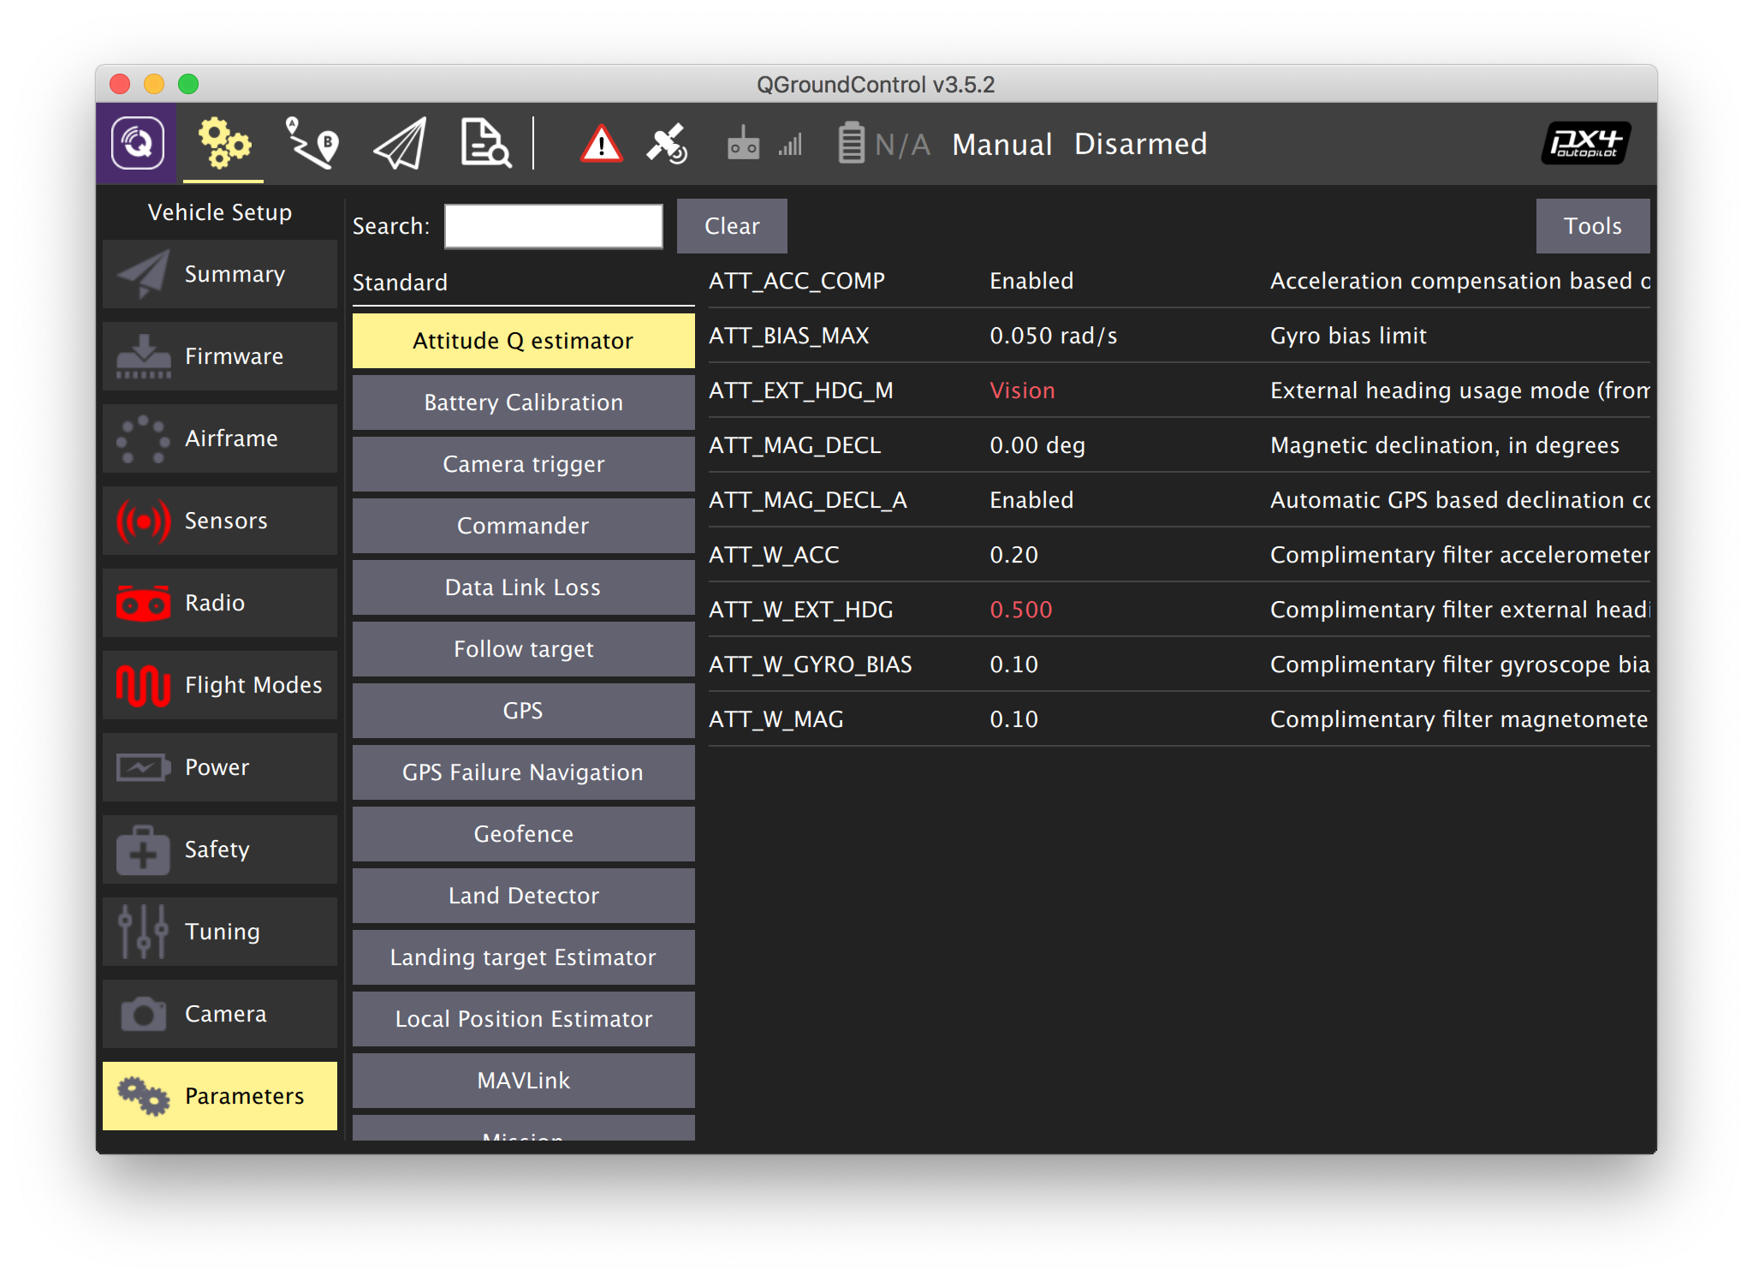
Task: Select the GPS parameter group
Action: 524,711
